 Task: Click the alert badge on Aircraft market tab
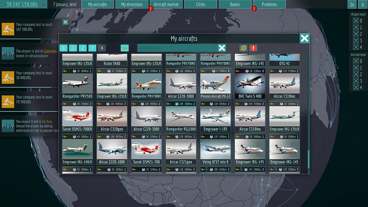click(x=151, y=8)
